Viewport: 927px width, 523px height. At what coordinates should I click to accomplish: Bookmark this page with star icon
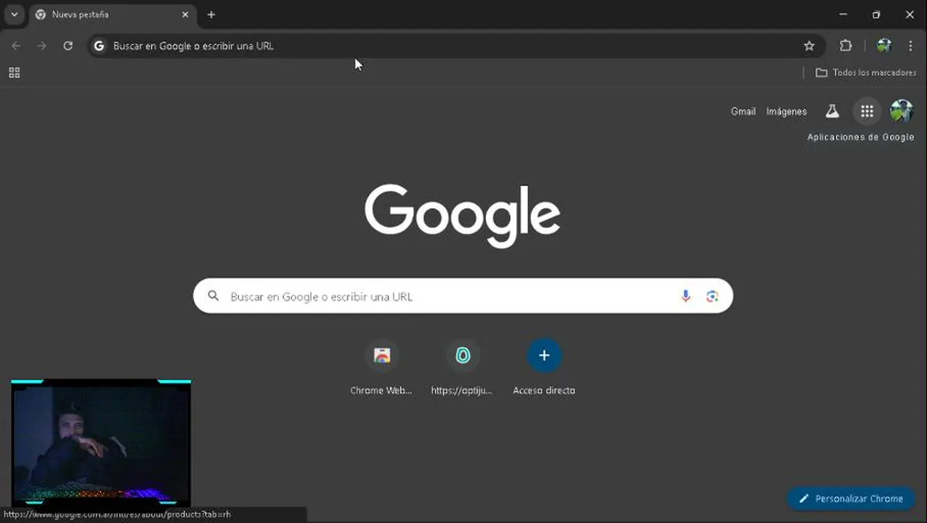click(x=809, y=46)
